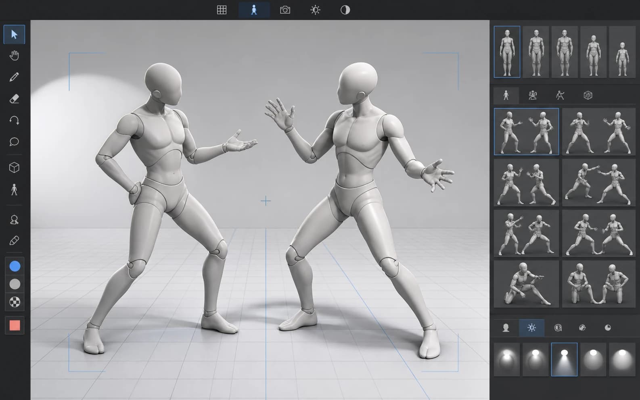
Task: Choose the fourth lighting preset sphere
Action: (593, 360)
